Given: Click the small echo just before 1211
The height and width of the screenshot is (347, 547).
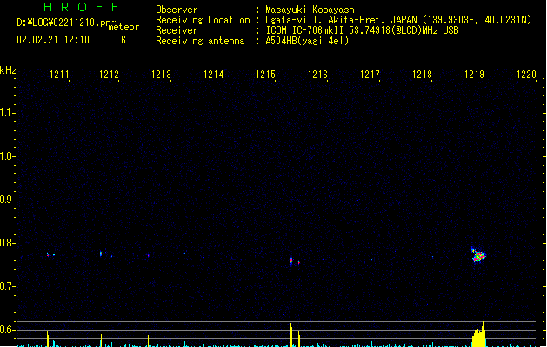Looking at the screenshot, I should click(x=48, y=255).
